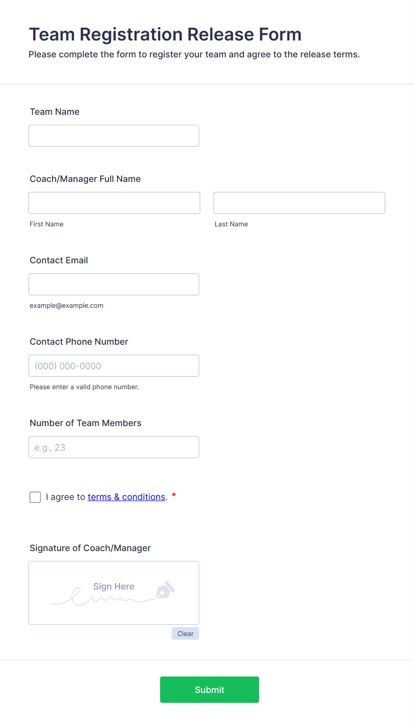Select the Contact Email field
This screenshot has width=414, height=725.
click(x=114, y=284)
